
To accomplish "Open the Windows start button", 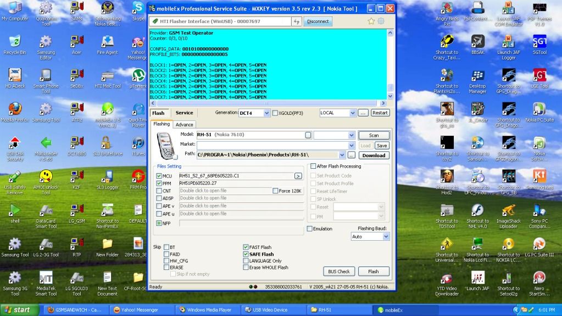I will [19, 310].
